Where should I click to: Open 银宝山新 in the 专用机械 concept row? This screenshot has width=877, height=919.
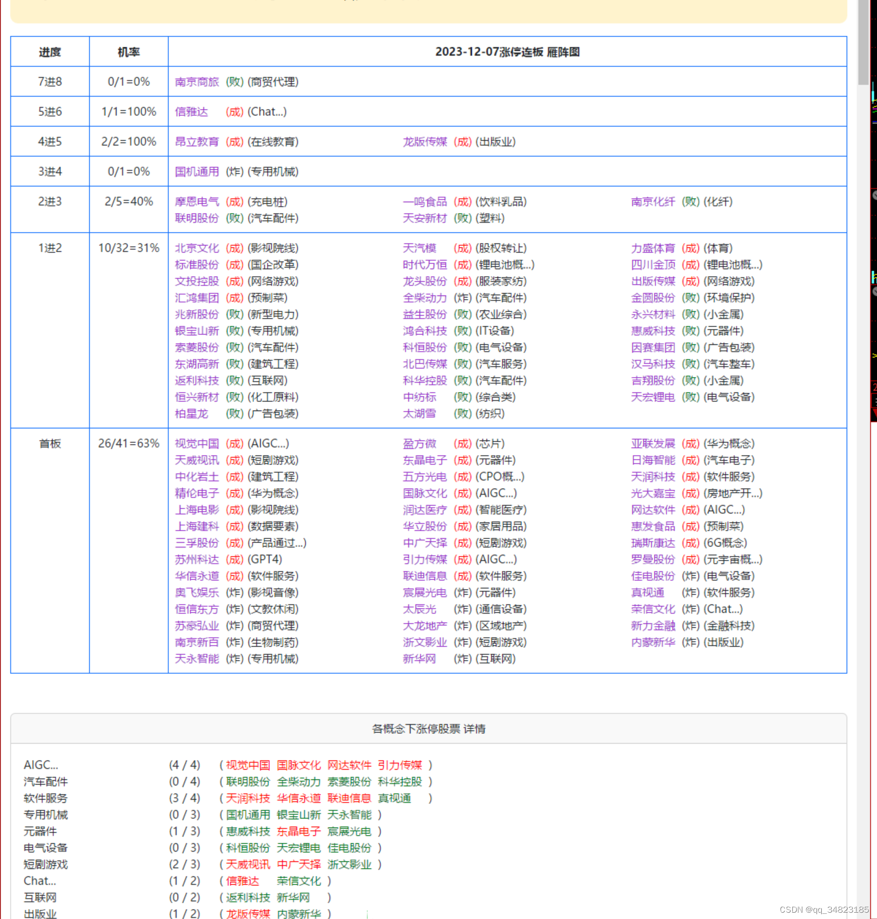(298, 815)
